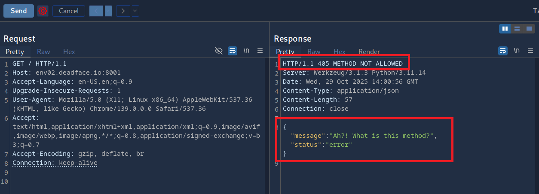Expand the forward history dropdown arrow
Image resolution: width=539 pixels, height=194 pixels.
coord(135,11)
